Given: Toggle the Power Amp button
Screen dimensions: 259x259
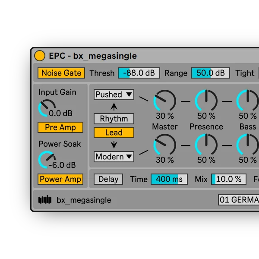Looking at the screenshot, I should [60, 179].
